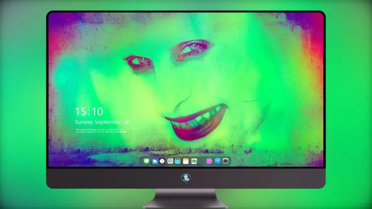Click the small tagline under the date
The height and width of the screenshot is (209, 372).
tap(101, 131)
